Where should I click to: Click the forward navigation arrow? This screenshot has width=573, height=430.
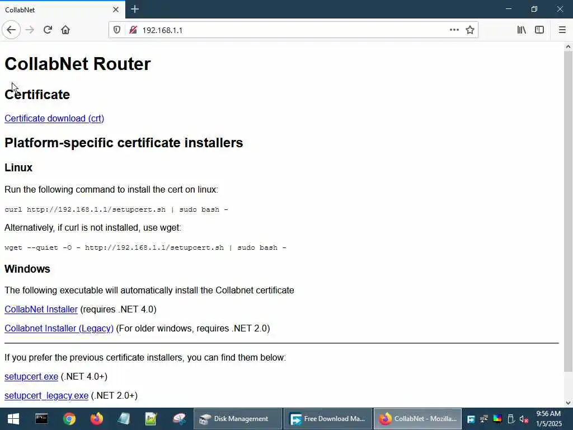30,30
